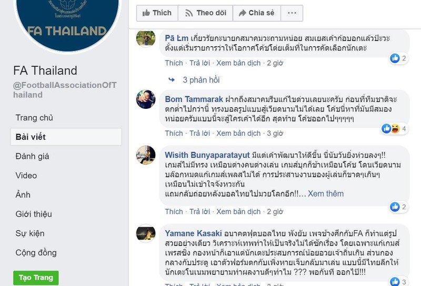421x286 pixels.
Task: Click the Chia sẻ share button
Action: click(256, 13)
